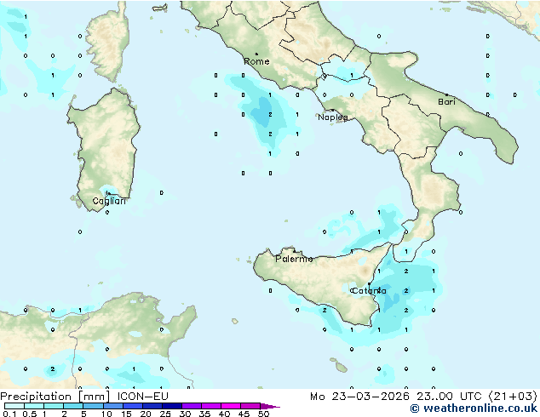
Task: Select the 35–40 mm legend swatch
Action: pyautogui.click(x=211, y=406)
